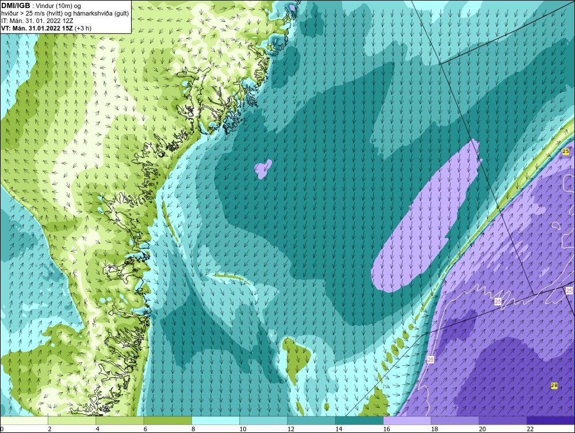Pick the 10–12 m/s light teal color bar segment
Image resolution: width=575 pixels, height=433 pixels.
click(x=263, y=420)
